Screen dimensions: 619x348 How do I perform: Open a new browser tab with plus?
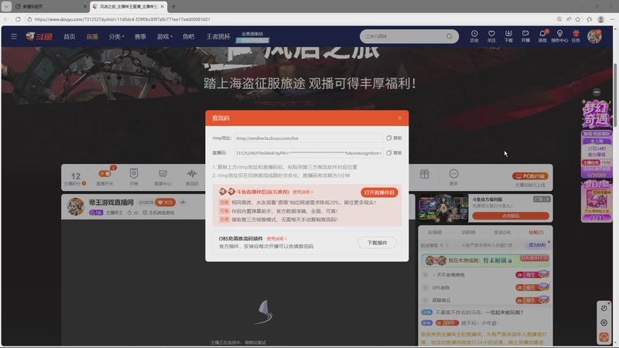(173, 6)
